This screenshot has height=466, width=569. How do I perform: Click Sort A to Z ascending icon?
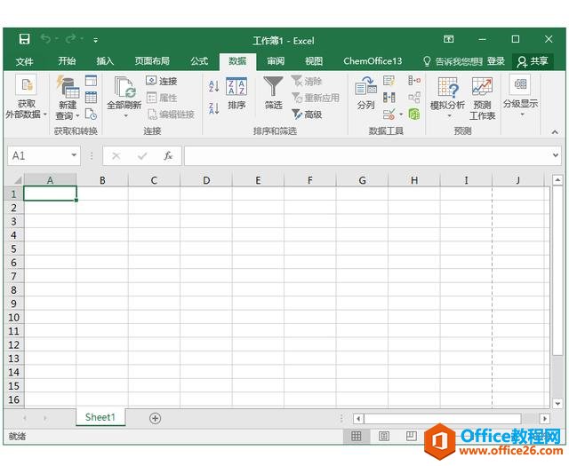point(214,86)
